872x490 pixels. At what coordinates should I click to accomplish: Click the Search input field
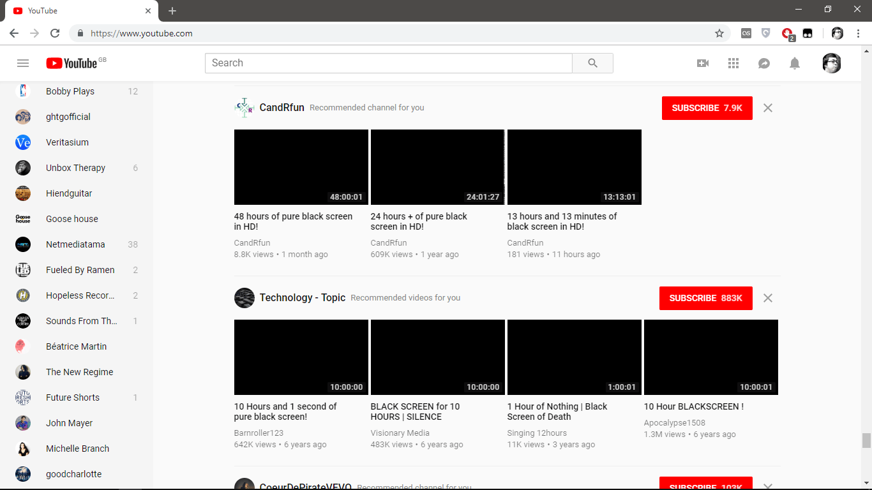pos(388,63)
